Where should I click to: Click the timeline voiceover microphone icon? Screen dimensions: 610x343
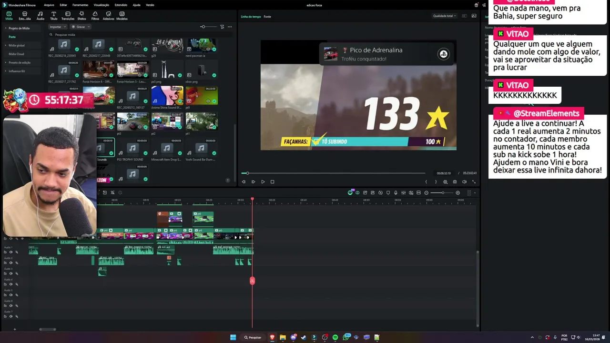[x=396, y=192]
